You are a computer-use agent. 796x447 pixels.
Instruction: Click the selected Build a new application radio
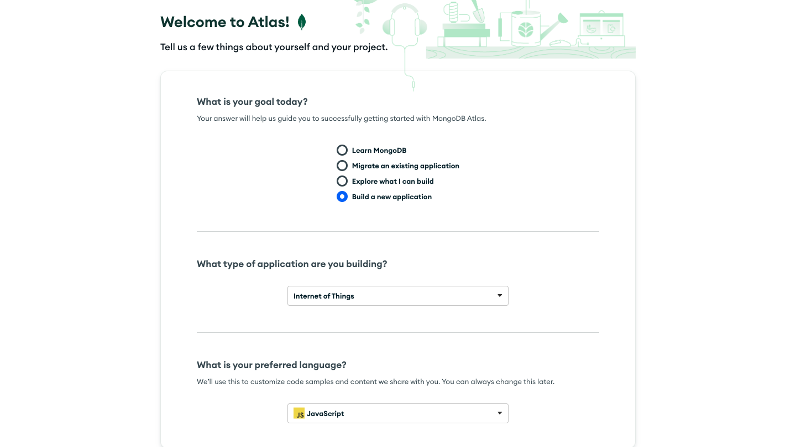tap(342, 196)
